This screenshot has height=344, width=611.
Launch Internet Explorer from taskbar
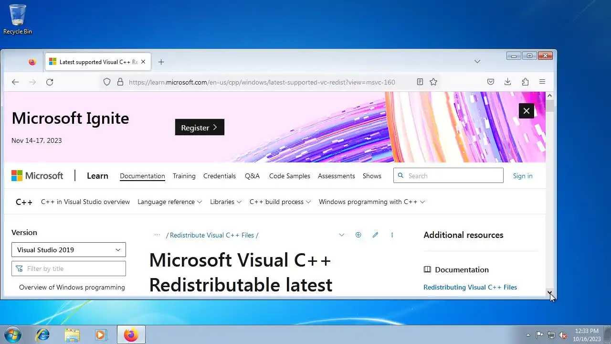pyautogui.click(x=43, y=334)
